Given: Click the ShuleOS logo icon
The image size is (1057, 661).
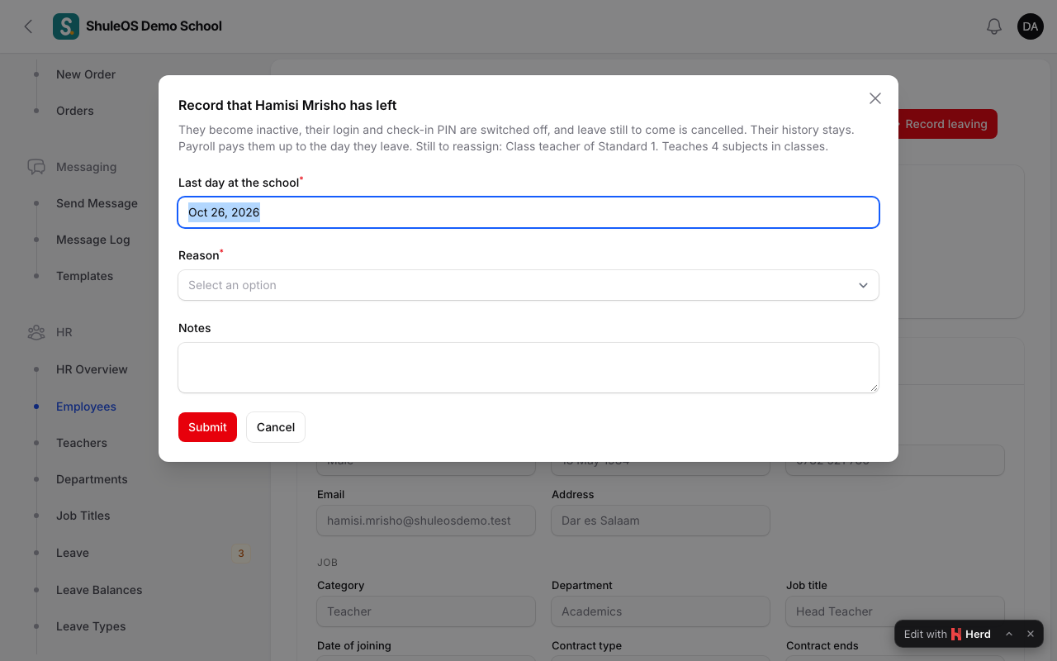Looking at the screenshot, I should pyautogui.click(x=66, y=26).
